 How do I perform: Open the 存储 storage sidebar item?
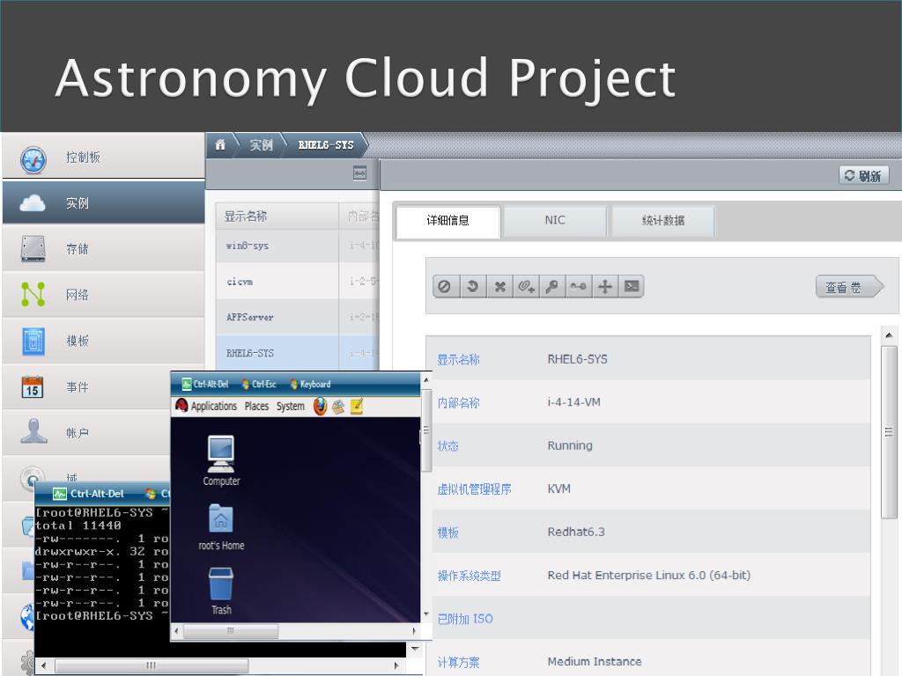(x=104, y=249)
